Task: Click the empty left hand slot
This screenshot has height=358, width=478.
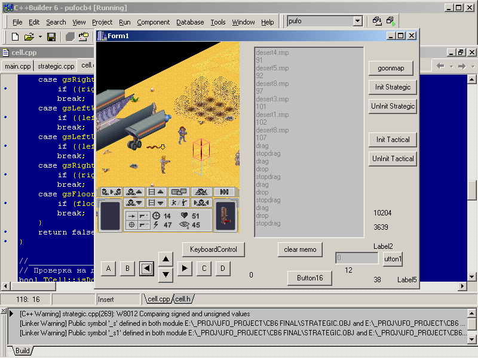Action: click(x=110, y=215)
